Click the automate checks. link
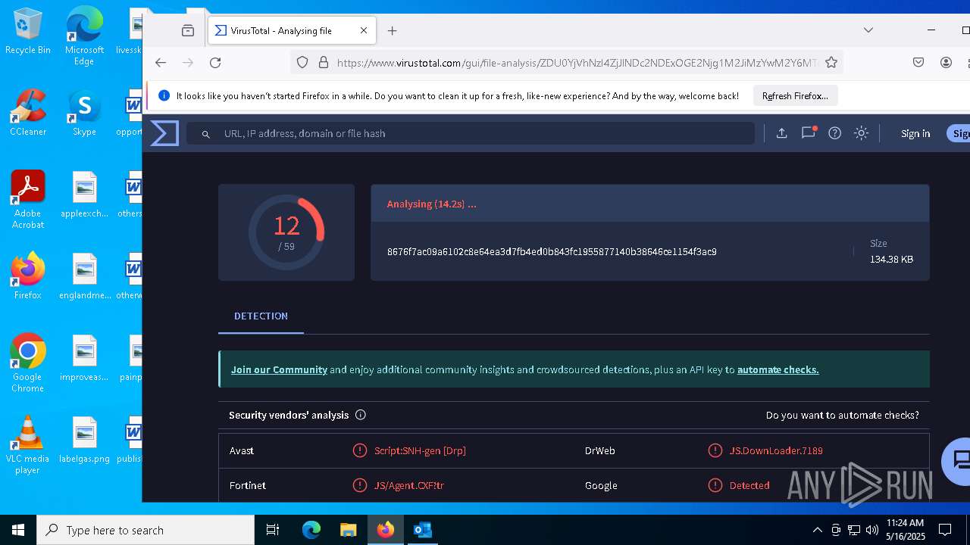Viewport: 970px width, 545px height. click(778, 370)
